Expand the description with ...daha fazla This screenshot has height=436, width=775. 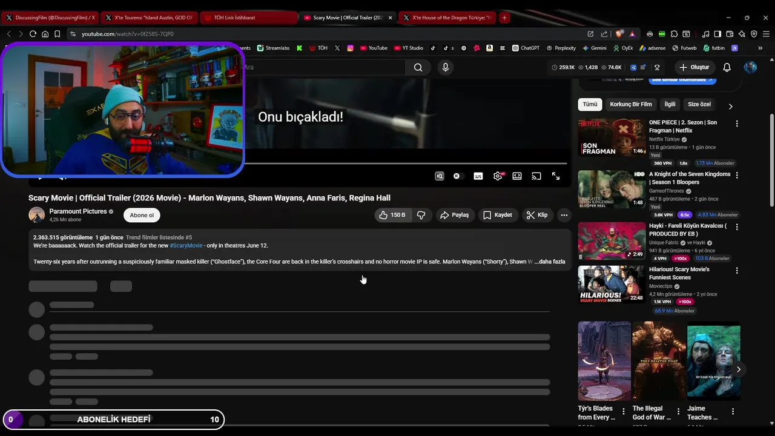tap(550, 262)
